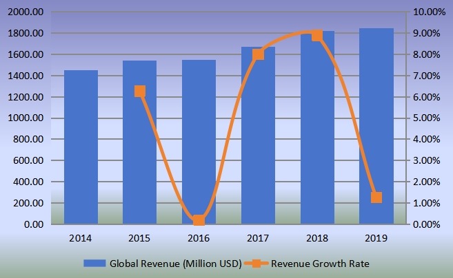Select the 2018 peak growth rate marker
This screenshot has height=278, width=453.
(317, 35)
